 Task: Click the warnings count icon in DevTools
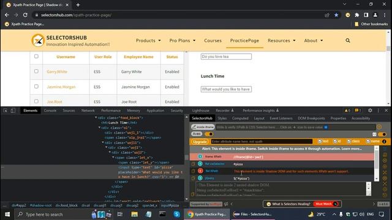click(347, 111)
